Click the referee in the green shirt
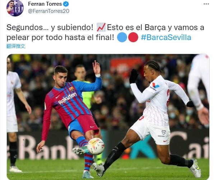214x180 pixels. 84,87
